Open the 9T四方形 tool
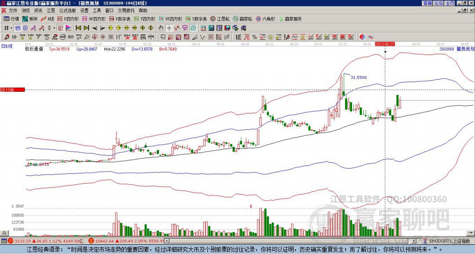 [171, 19]
